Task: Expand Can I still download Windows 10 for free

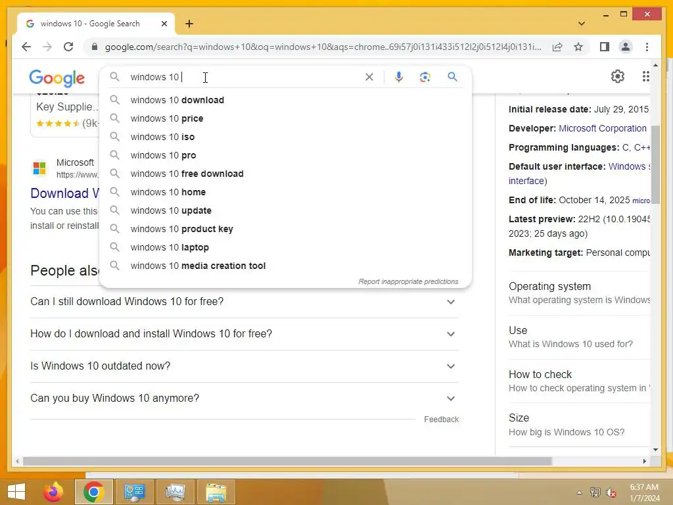Action: 244,302
